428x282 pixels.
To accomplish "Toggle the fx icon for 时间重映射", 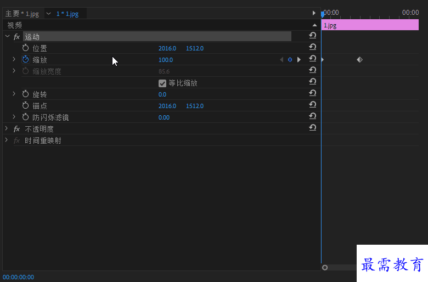I will 16,140.
